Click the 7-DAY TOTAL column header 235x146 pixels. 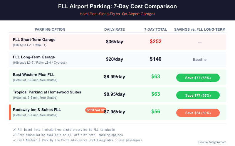(156, 29)
